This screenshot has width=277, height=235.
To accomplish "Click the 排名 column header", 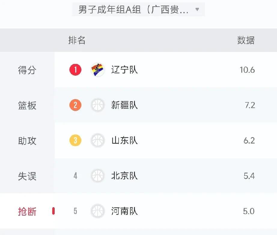I will (77, 40).
